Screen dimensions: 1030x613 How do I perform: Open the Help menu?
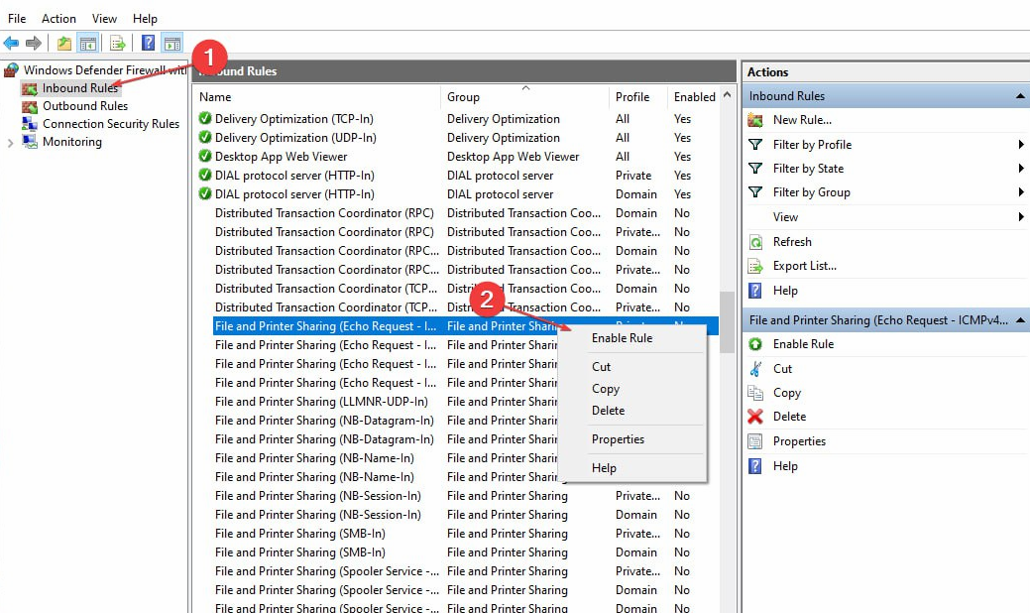[145, 19]
